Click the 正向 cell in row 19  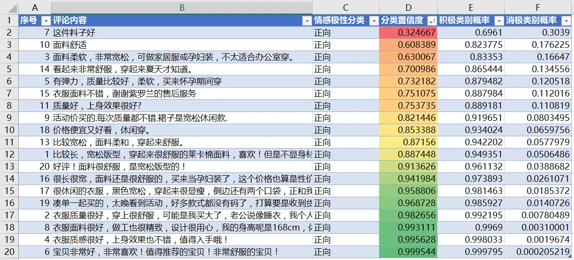346,240
